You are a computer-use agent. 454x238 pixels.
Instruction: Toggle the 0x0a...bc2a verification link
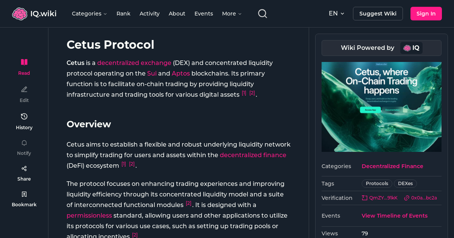(x=421, y=198)
